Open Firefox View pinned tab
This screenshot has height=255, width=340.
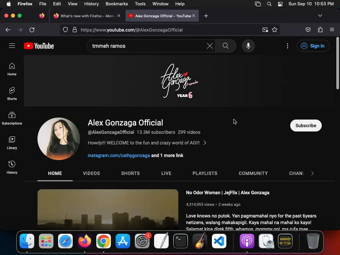pyautogui.click(x=42, y=16)
